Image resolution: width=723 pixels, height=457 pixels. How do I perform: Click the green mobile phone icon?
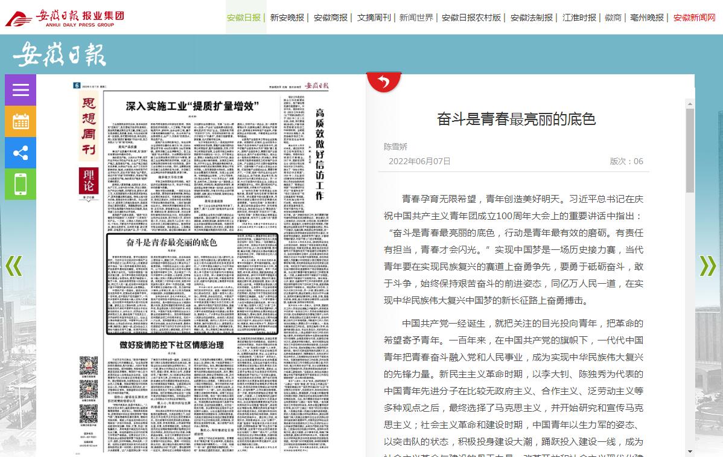pyautogui.click(x=21, y=184)
